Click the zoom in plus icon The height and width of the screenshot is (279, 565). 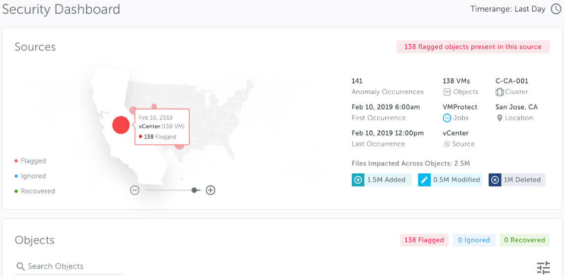[210, 190]
